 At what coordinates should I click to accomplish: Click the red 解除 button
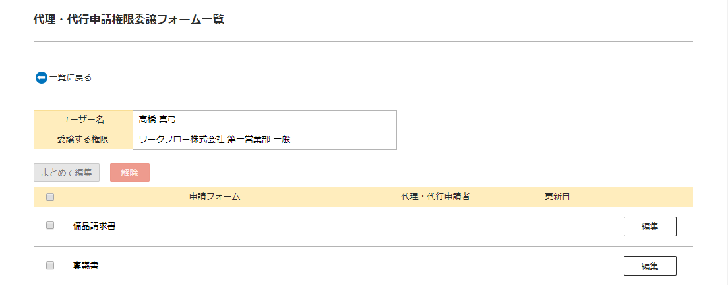pyautogui.click(x=129, y=172)
